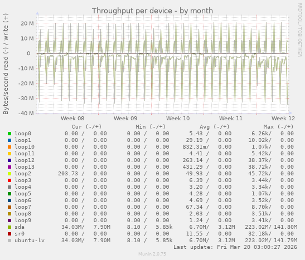Click loop2 max value 45.72k
This screenshot has width=305, height=260.
[x=260, y=174]
